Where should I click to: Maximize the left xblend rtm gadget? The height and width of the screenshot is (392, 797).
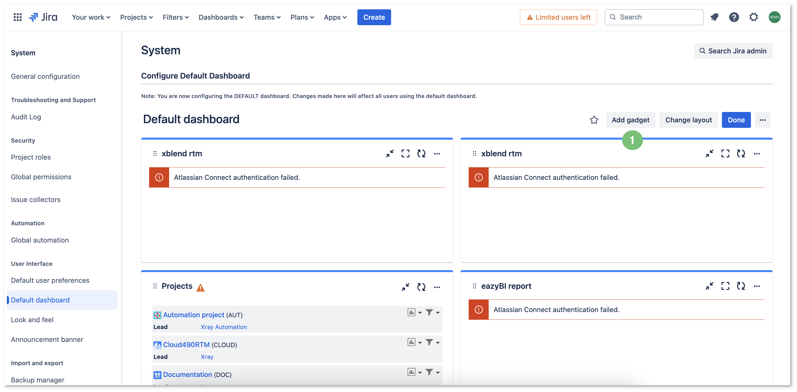(x=405, y=154)
